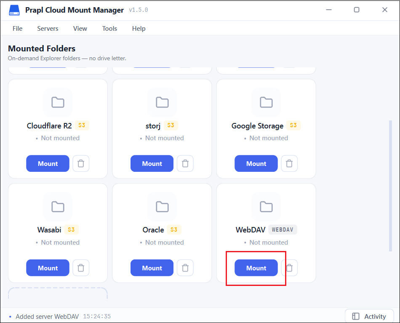Click 'Not mounted' status under Oracle
This screenshot has height=323, width=400.
click(165, 243)
